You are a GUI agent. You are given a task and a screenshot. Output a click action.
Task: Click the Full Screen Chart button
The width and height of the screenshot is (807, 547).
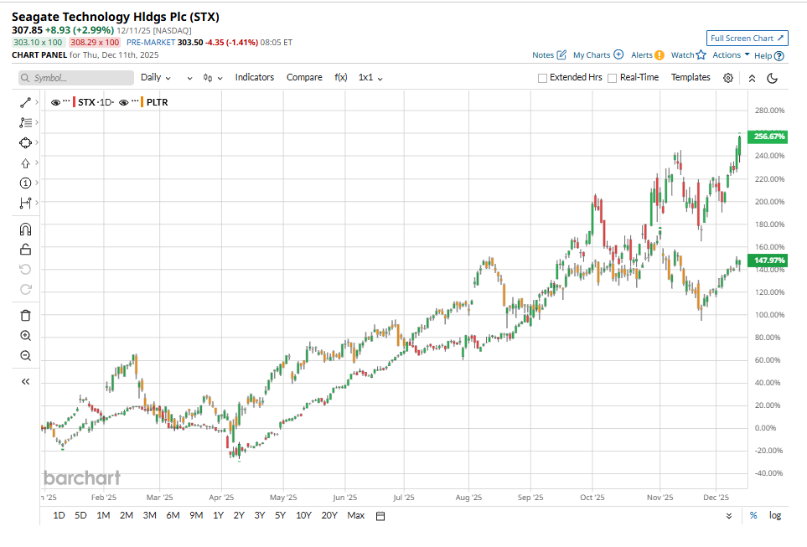pos(748,38)
